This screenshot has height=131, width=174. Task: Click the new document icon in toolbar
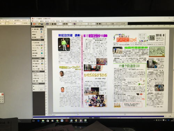tap(37, 24)
